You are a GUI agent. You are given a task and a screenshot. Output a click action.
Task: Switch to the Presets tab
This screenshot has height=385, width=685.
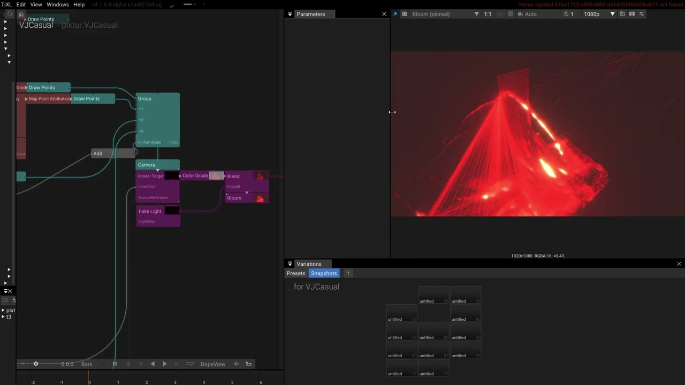coord(296,273)
